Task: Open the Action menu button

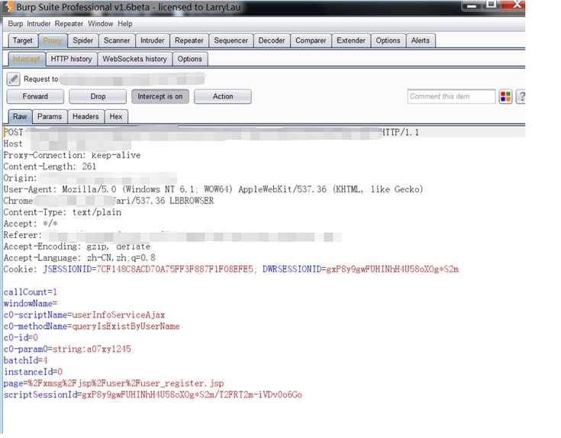Action: (x=223, y=97)
